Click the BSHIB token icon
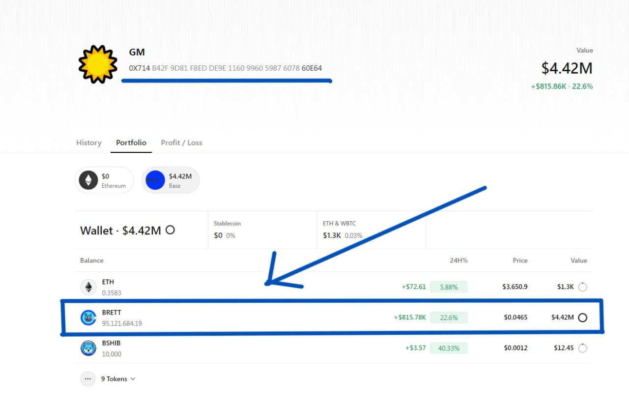 click(88, 348)
